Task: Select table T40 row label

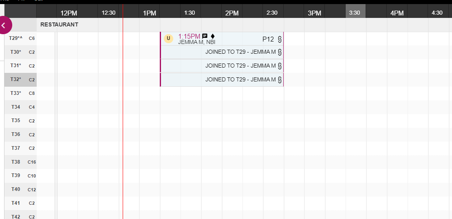Action: point(20,189)
